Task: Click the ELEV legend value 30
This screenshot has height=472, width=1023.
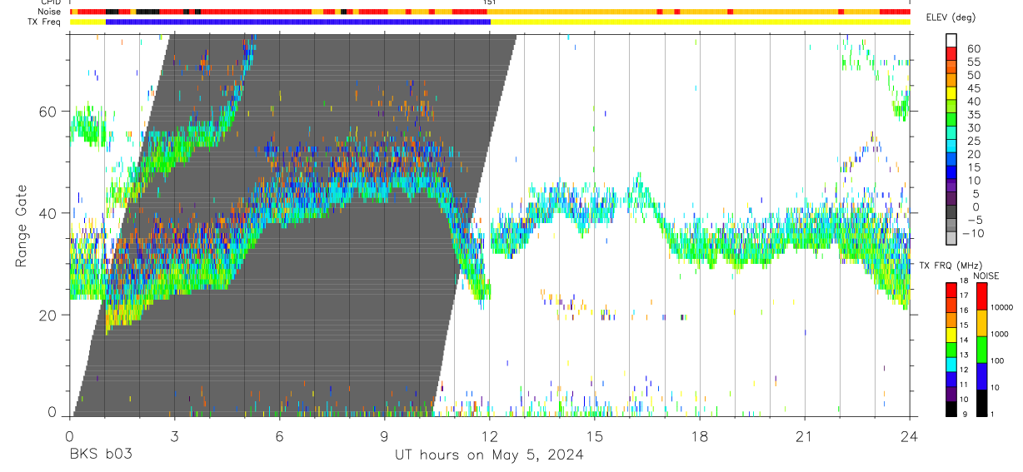Action: pyautogui.click(x=972, y=127)
